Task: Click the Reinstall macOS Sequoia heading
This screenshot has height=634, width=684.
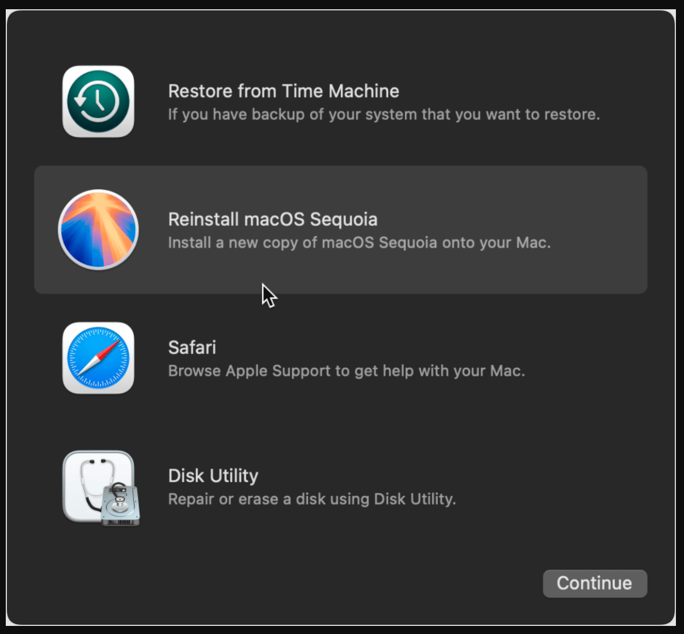Action: pyautogui.click(x=273, y=219)
